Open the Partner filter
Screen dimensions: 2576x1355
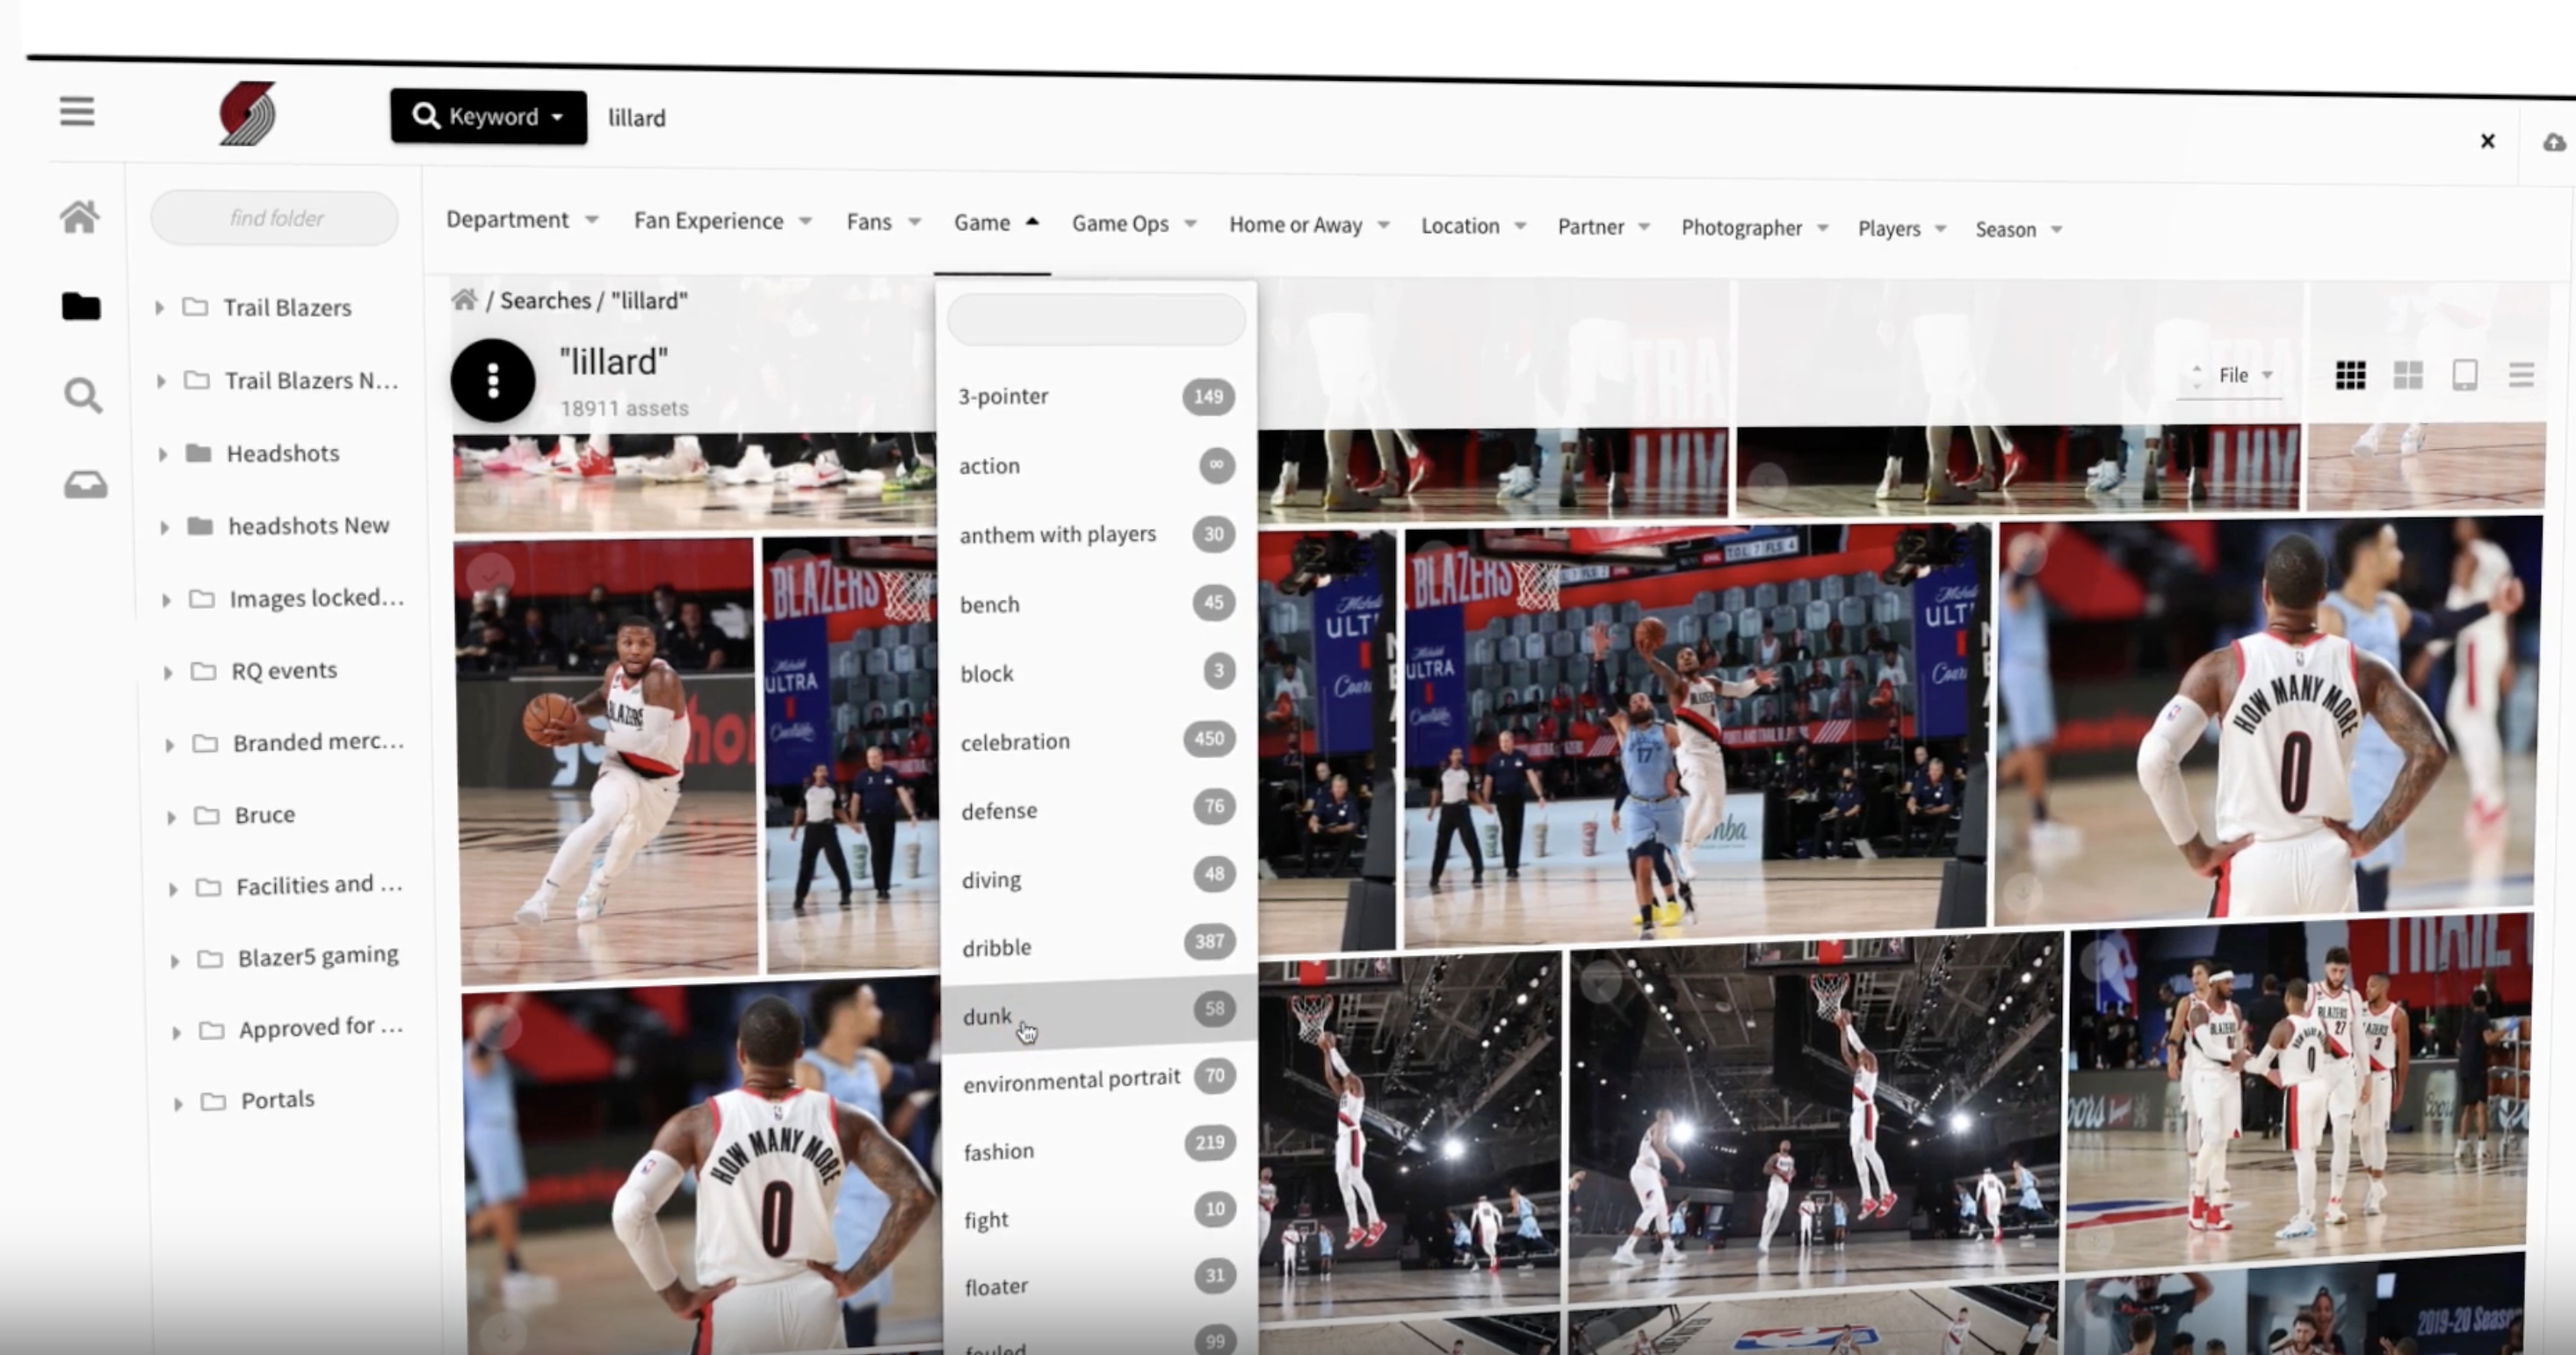[x=1603, y=227]
